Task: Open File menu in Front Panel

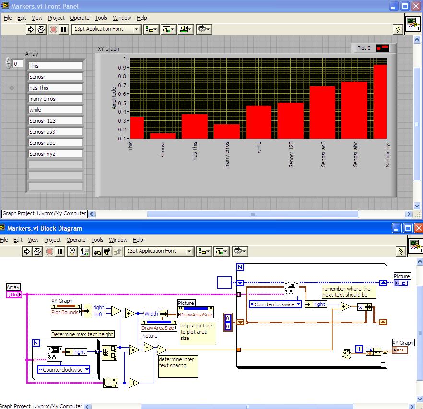Action: (8, 18)
